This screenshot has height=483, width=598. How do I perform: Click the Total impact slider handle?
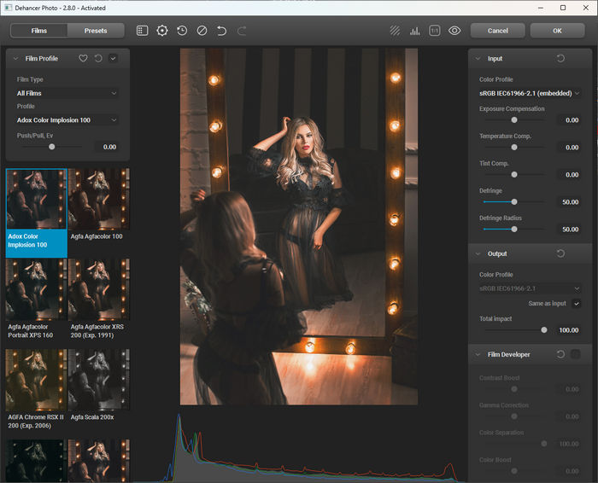(x=544, y=329)
